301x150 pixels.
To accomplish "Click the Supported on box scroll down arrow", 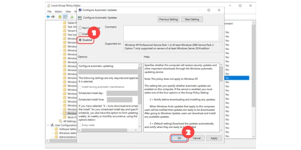I will 220,50.
